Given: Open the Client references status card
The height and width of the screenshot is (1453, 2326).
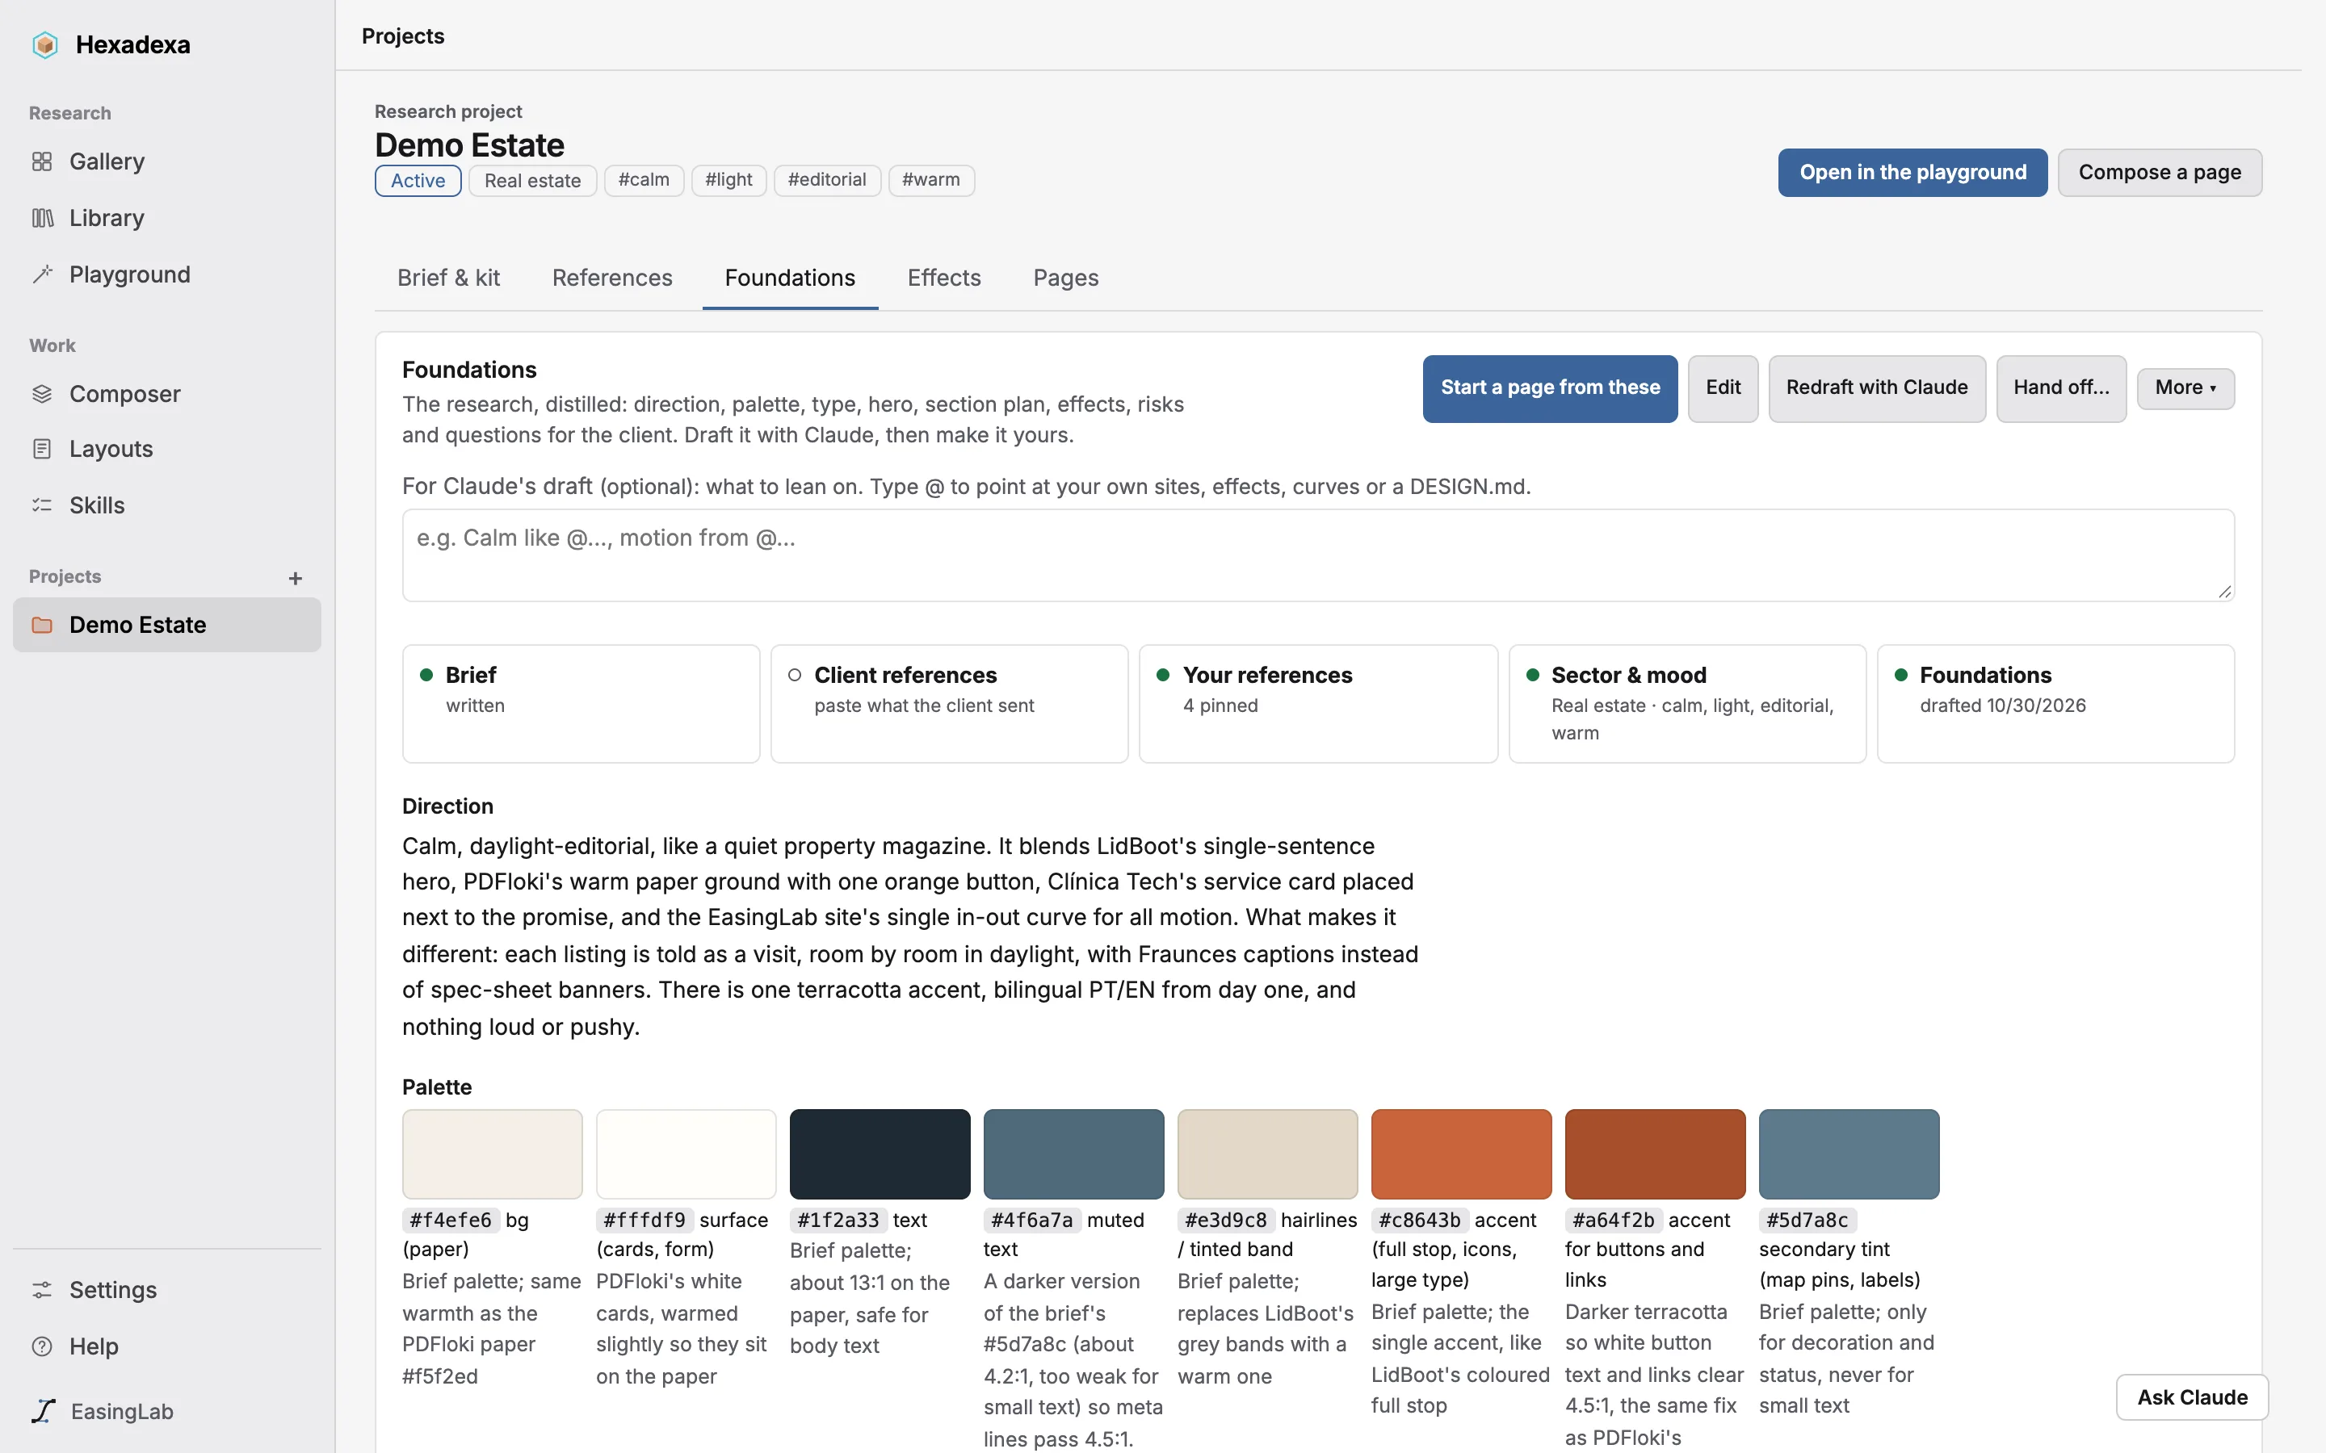Looking at the screenshot, I should [x=949, y=703].
